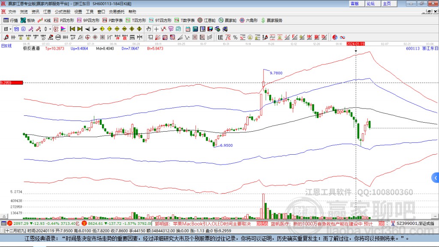Select the infinity loop tool
439x247 pixels.
[342, 37]
